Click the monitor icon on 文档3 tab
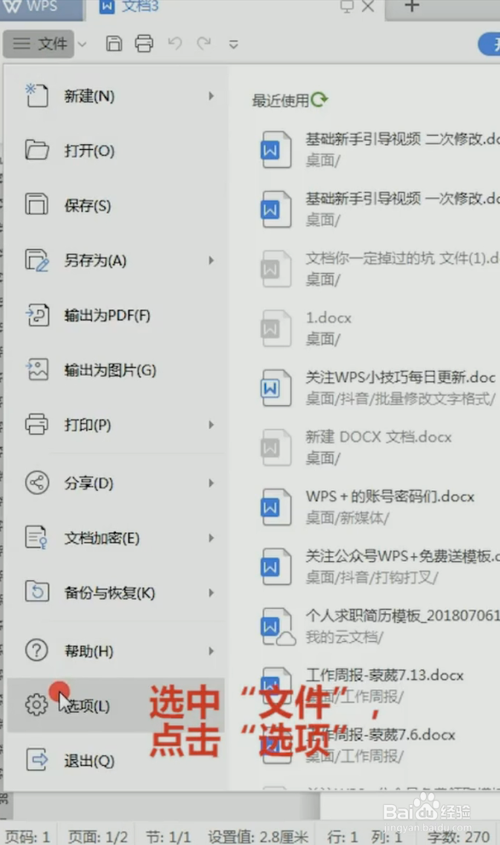The width and height of the screenshot is (500, 845). 347,7
